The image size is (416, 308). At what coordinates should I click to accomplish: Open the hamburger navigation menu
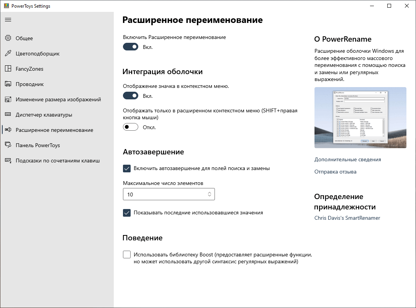coord(8,20)
